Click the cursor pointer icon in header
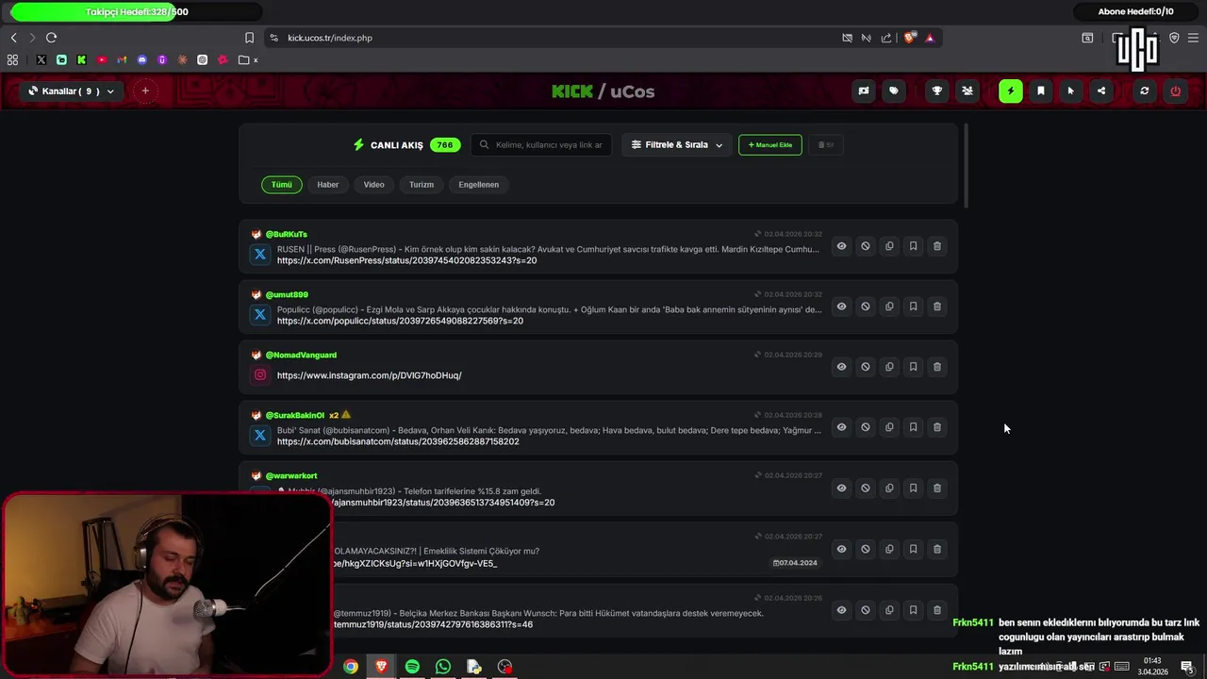The width and height of the screenshot is (1207, 679). click(x=1070, y=91)
